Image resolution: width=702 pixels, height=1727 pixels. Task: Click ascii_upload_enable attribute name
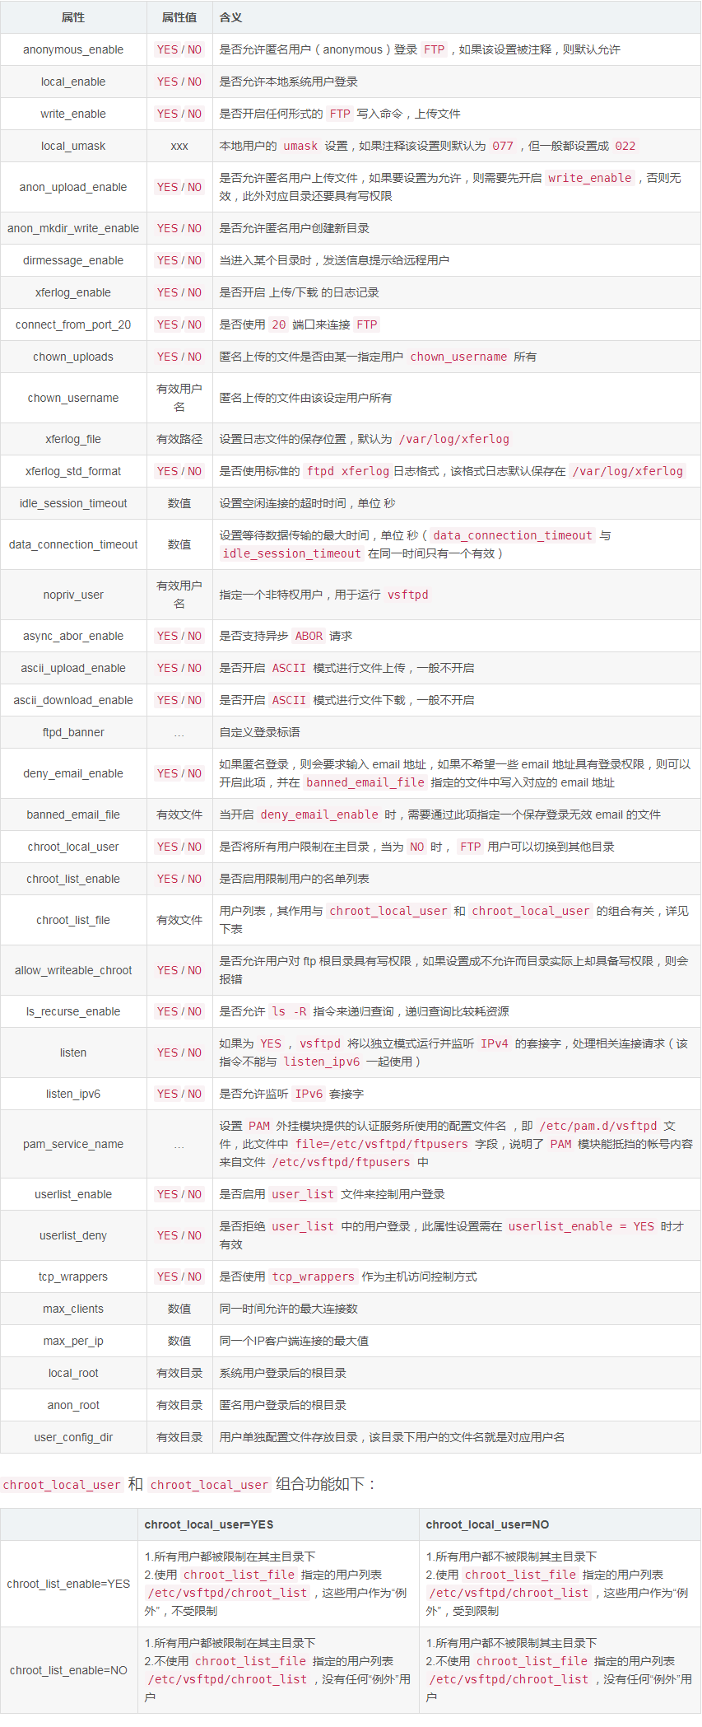(x=73, y=668)
